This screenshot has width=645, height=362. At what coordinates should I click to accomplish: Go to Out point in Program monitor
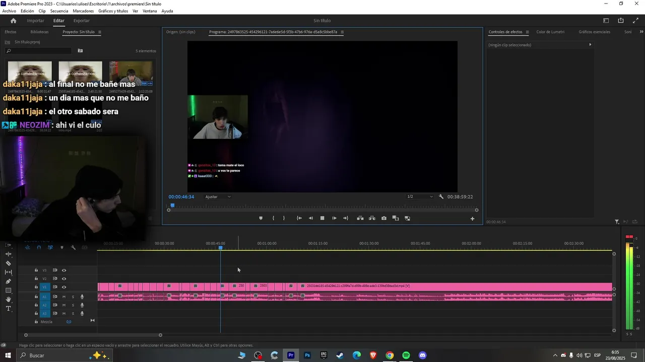point(346,218)
